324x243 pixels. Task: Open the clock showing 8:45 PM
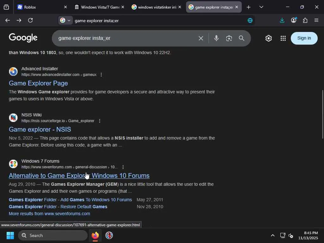[308, 235]
